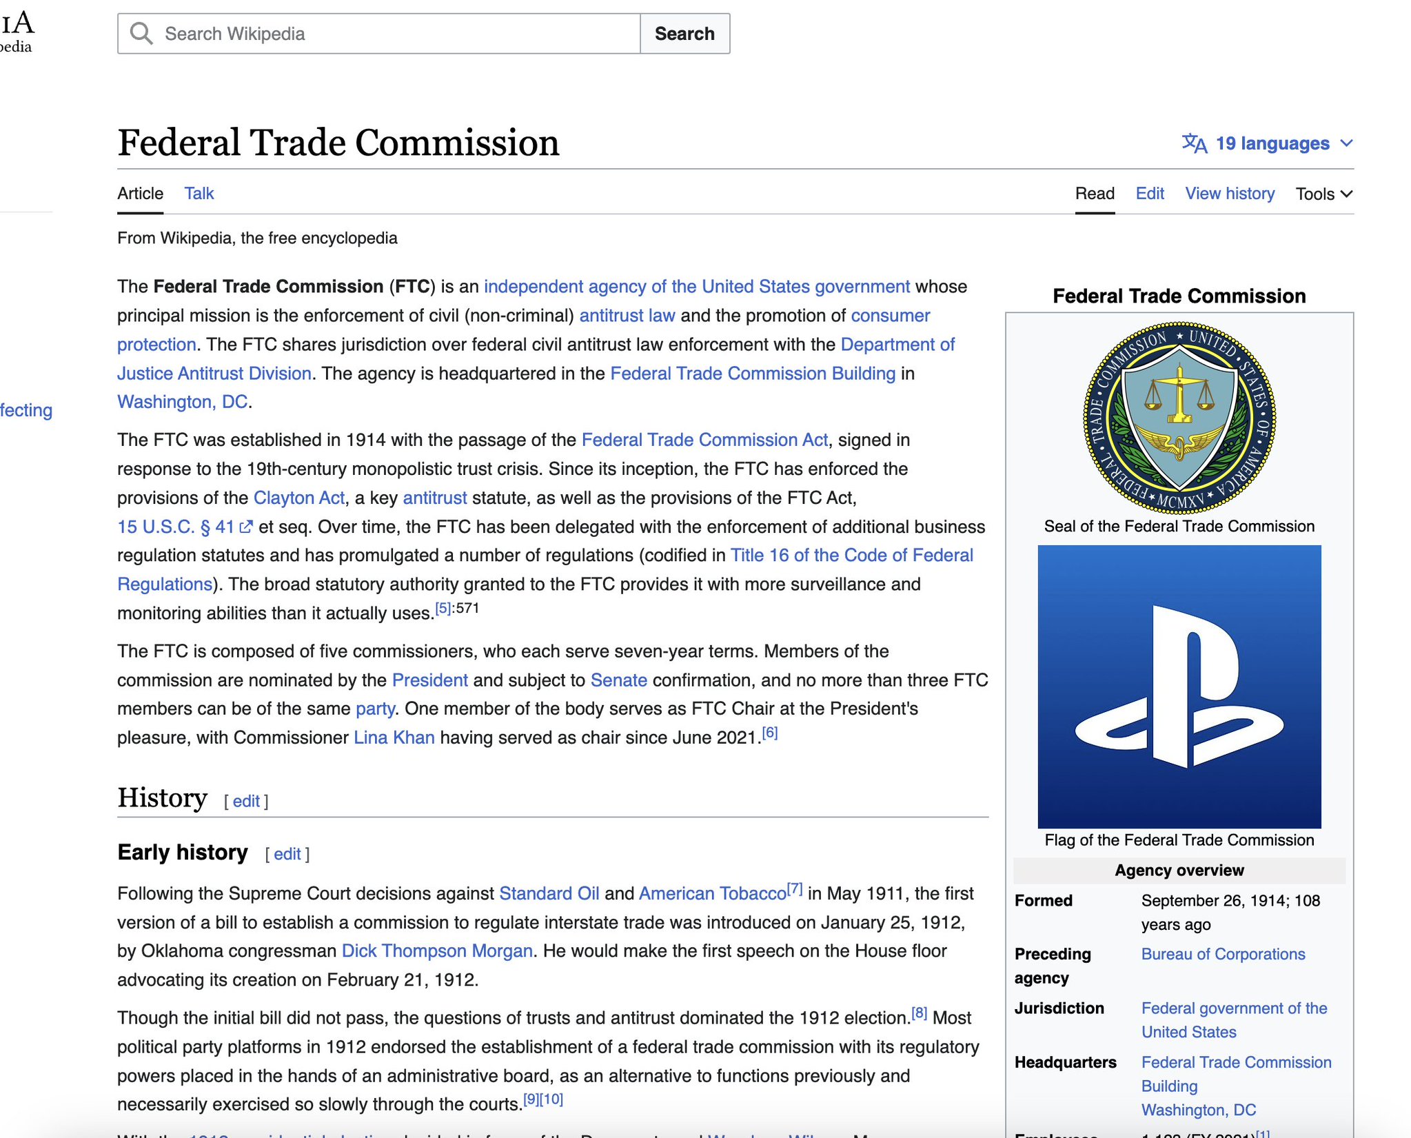The height and width of the screenshot is (1138, 1411).
Task: Follow the American Tobacco link
Action: pos(713,893)
